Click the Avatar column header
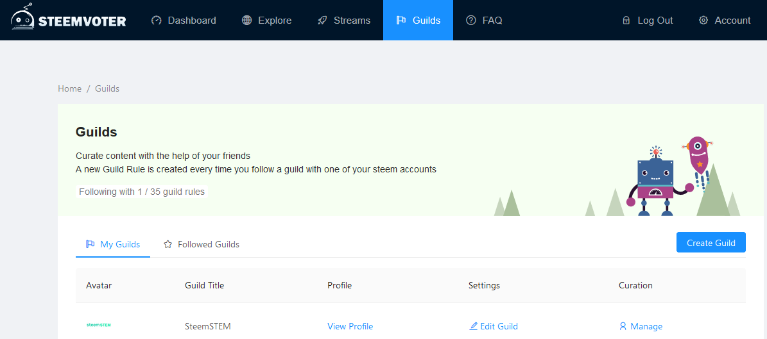This screenshot has height=339, width=767. tap(99, 285)
